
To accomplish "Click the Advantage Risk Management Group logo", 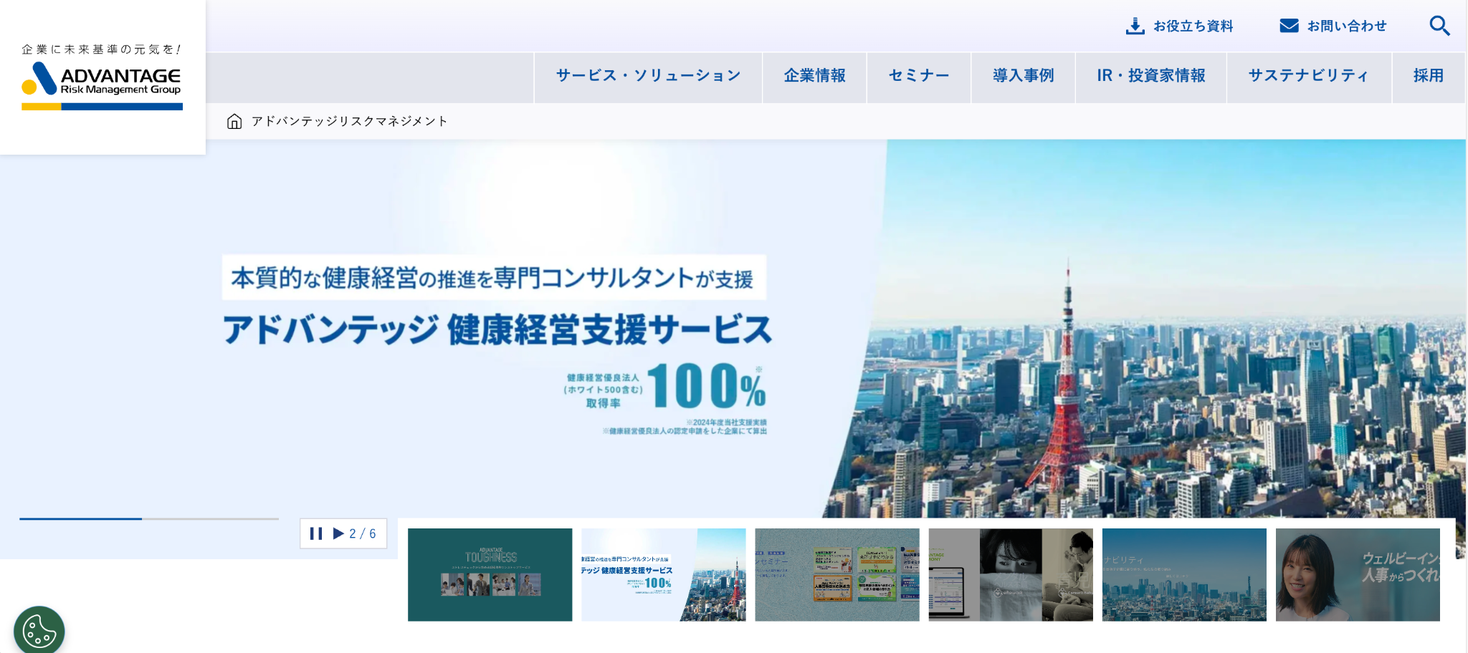I will 102,77.
